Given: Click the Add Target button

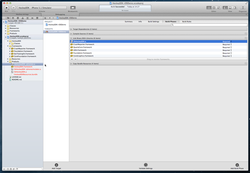Looking at the screenshot, I should (56, 166).
